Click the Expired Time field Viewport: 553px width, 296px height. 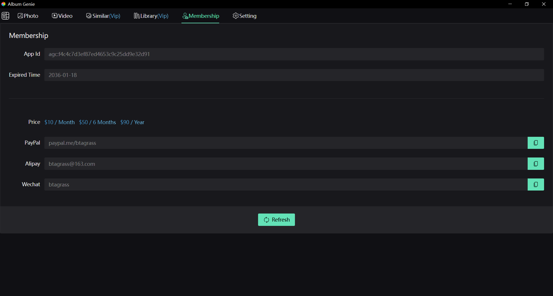(294, 75)
